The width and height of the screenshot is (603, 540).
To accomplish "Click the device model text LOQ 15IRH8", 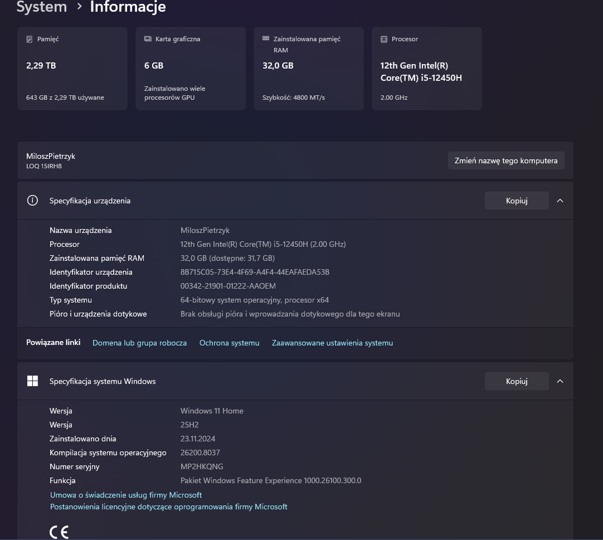I will 44,166.
